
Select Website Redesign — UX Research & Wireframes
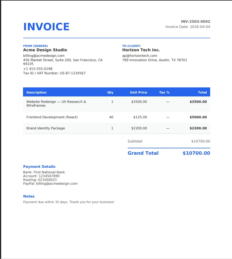[x=56, y=103]
